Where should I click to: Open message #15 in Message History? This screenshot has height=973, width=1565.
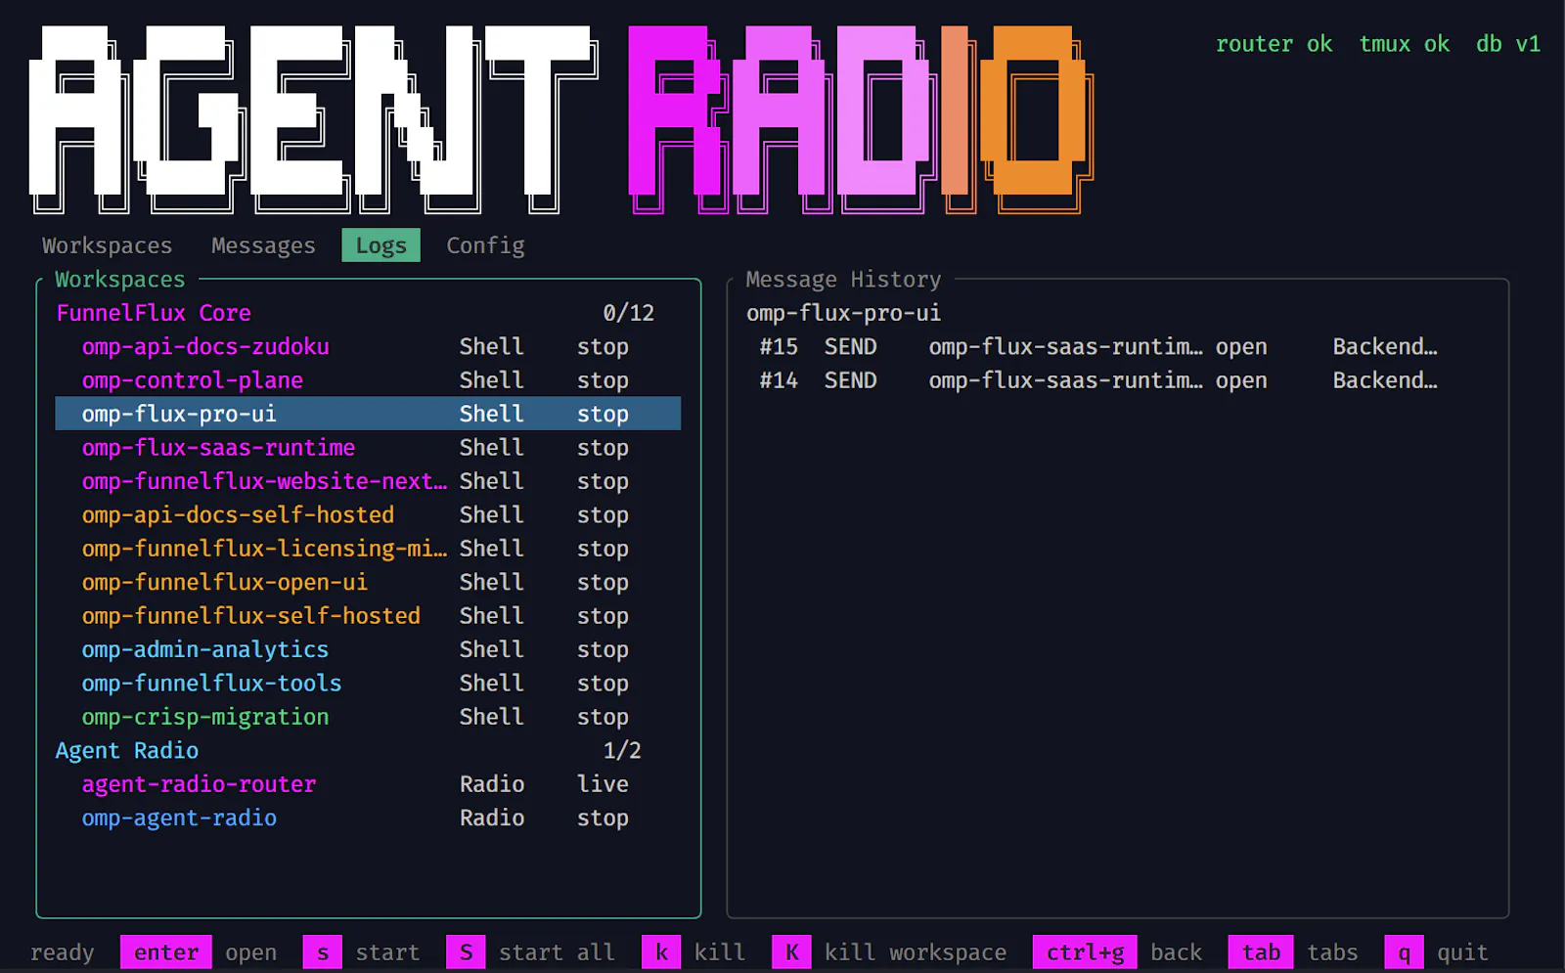(1098, 347)
